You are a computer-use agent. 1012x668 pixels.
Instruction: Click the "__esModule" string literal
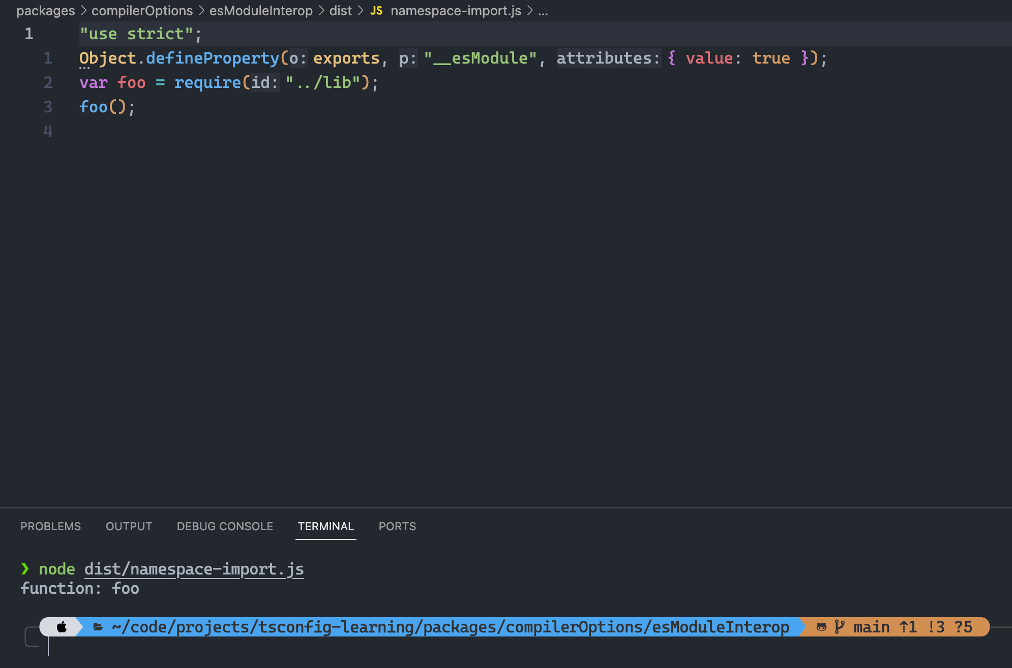click(x=481, y=58)
